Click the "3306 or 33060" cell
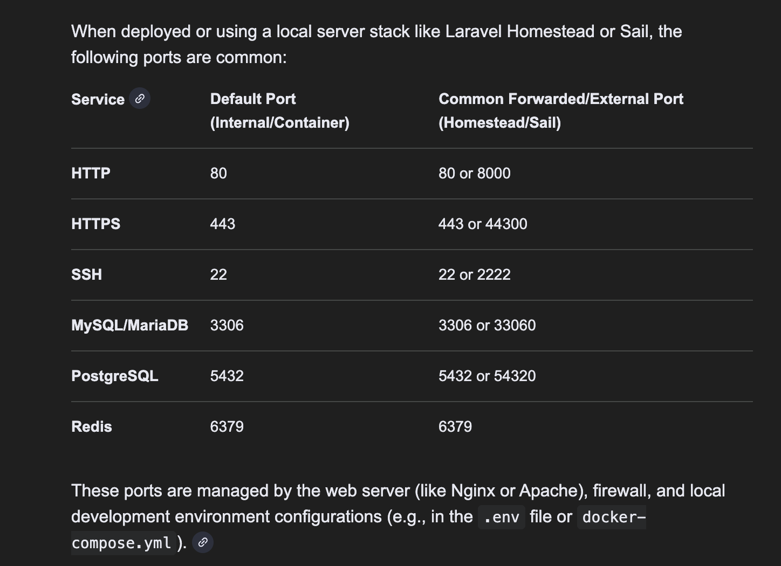The width and height of the screenshot is (781, 566). (487, 325)
